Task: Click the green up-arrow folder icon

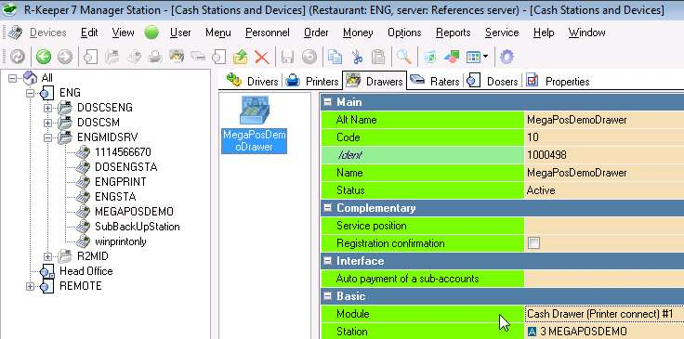Action: 241,57
